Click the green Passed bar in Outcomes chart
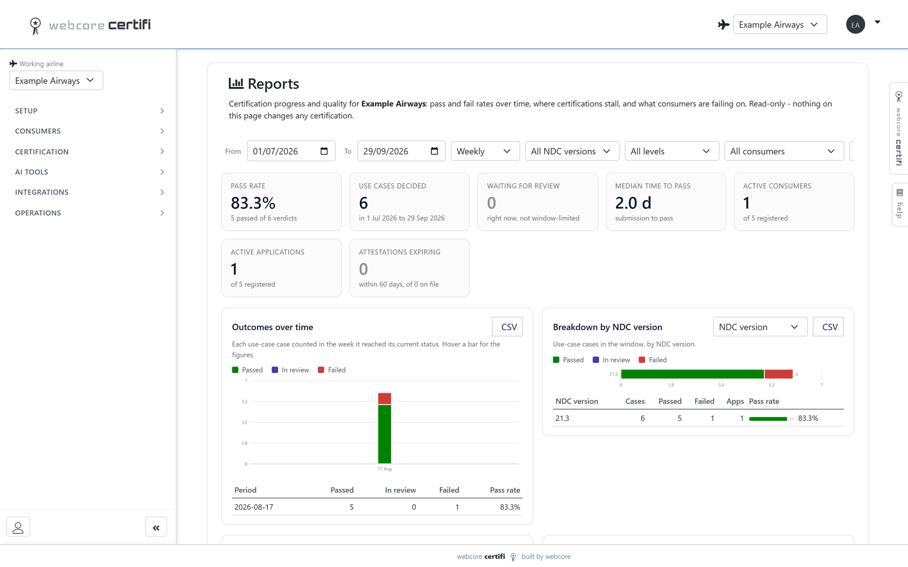This screenshot has width=908, height=567. (385, 434)
